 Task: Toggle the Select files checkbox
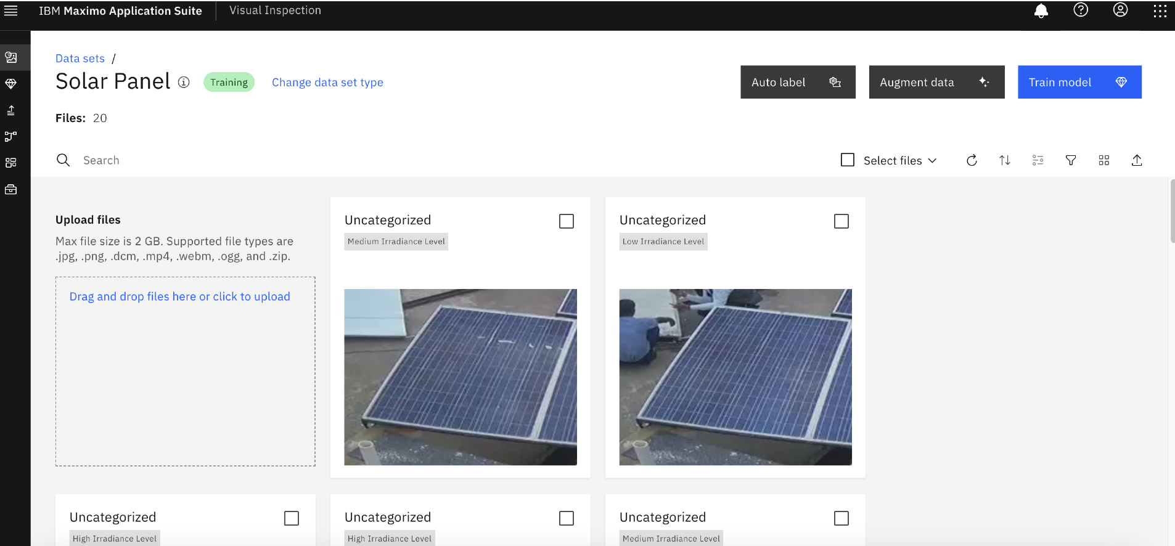(x=848, y=160)
